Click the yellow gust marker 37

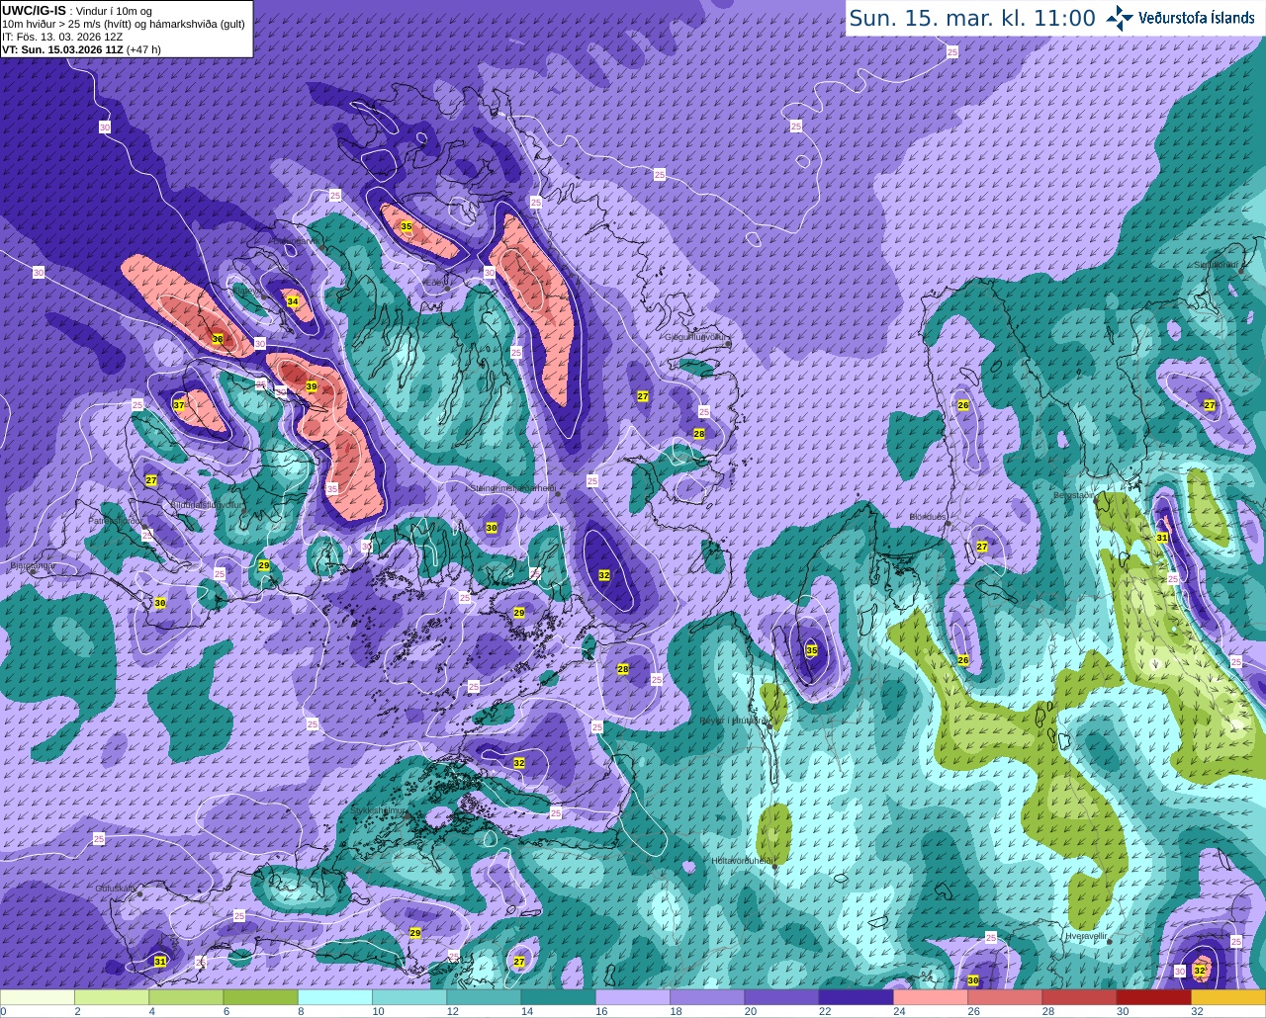[x=179, y=405]
